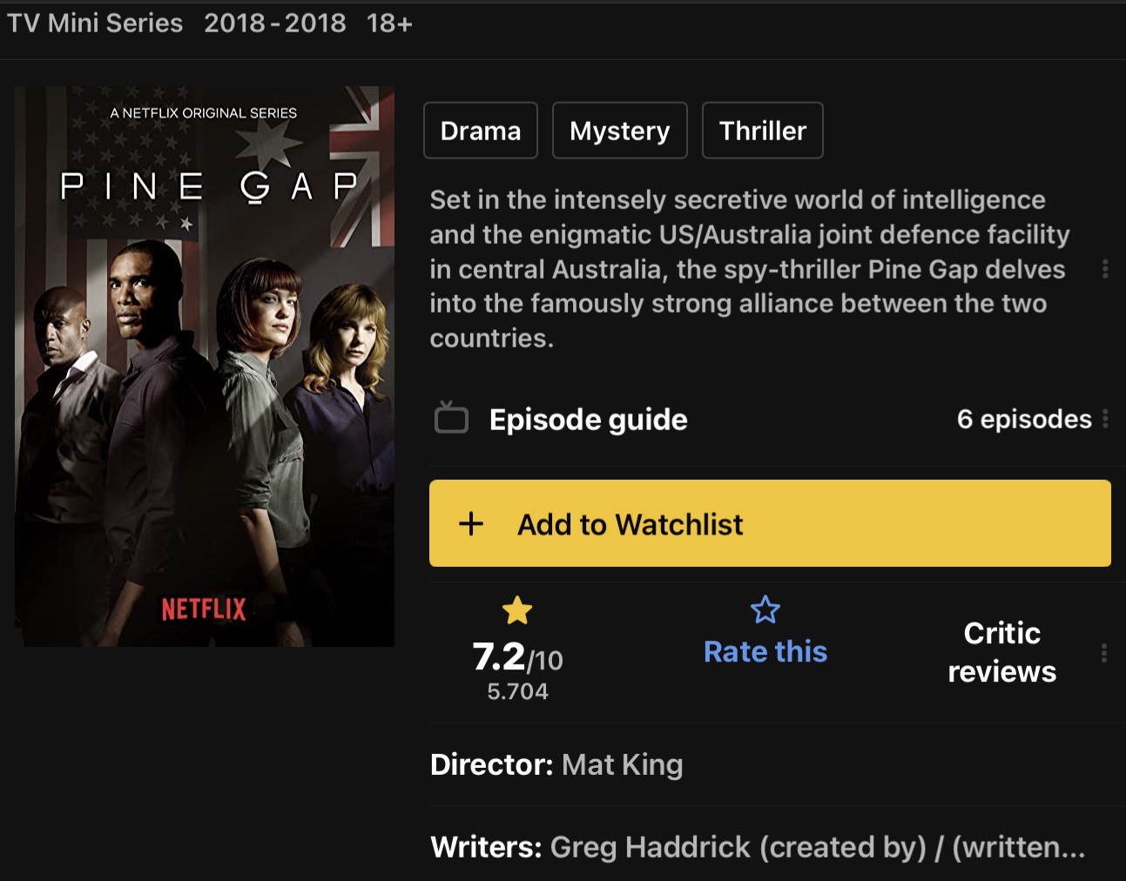This screenshot has height=881, width=1126.
Task: View the 6 episodes list
Action: pyautogui.click(x=1026, y=419)
